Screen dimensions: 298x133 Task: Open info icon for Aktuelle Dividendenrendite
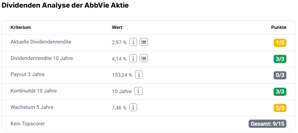click(133, 42)
